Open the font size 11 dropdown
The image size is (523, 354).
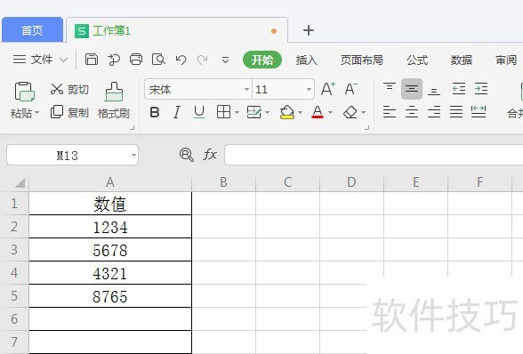309,89
